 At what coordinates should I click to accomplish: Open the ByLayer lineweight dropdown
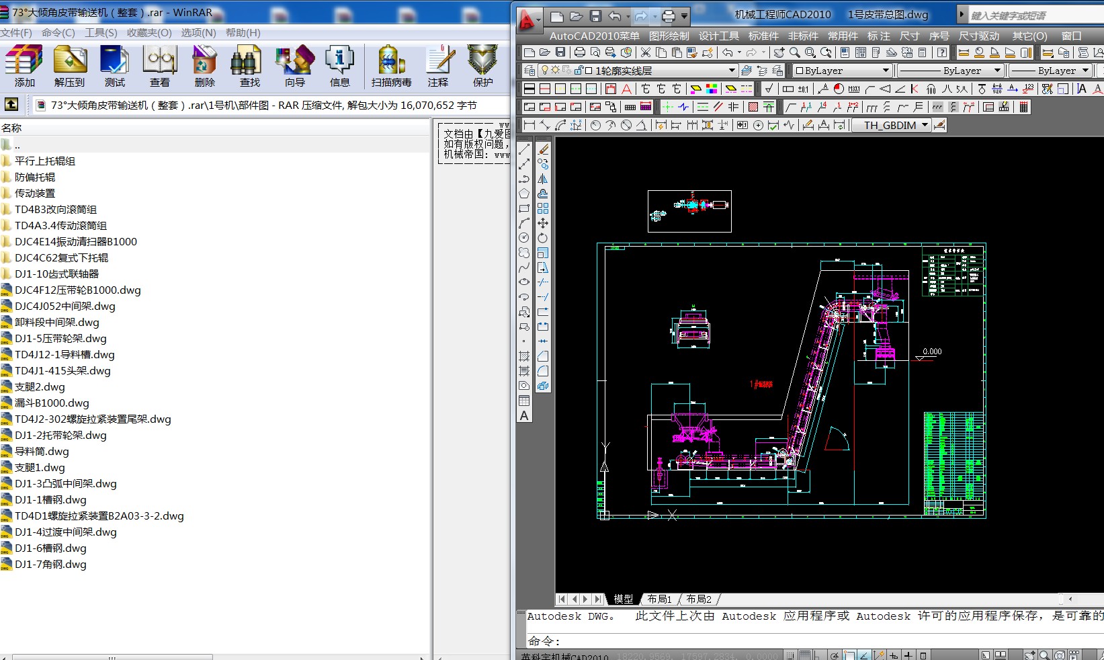1050,71
